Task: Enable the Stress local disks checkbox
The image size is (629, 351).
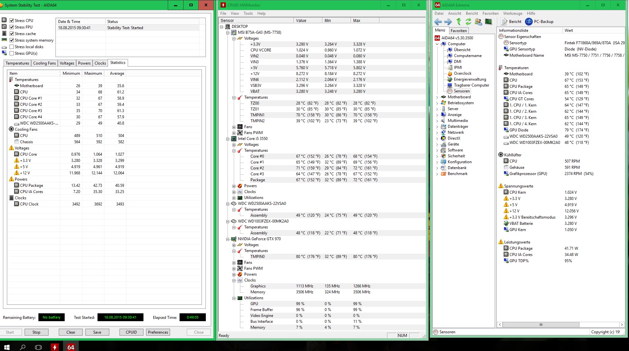Action: (12, 47)
